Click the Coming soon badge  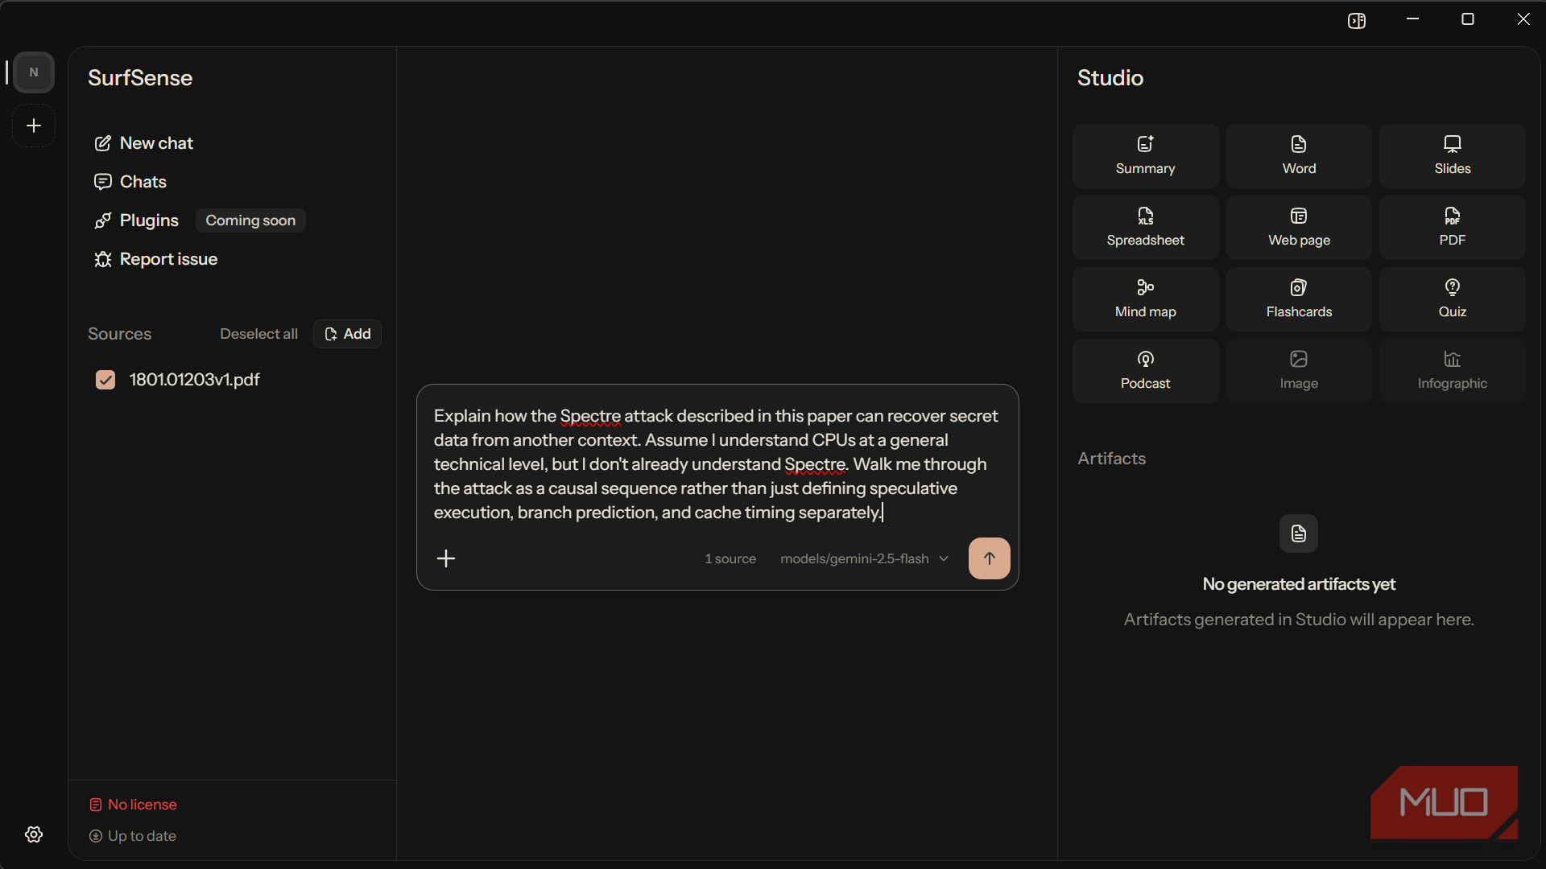[250, 220]
